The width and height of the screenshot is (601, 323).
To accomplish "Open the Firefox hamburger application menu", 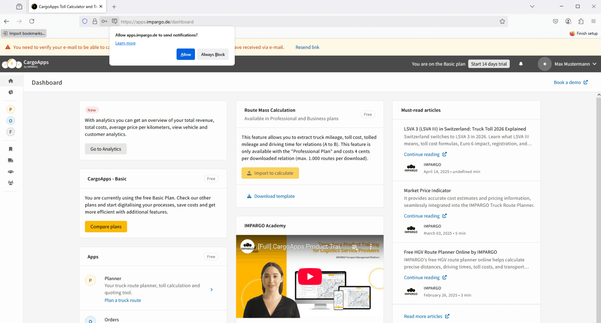I will [x=593, y=21].
